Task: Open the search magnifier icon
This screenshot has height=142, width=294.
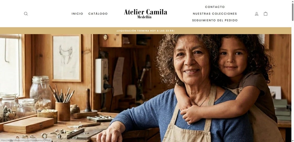Action: [26, 14]
